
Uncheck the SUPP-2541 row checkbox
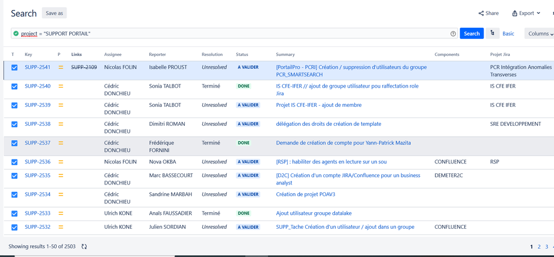[14, 68]
